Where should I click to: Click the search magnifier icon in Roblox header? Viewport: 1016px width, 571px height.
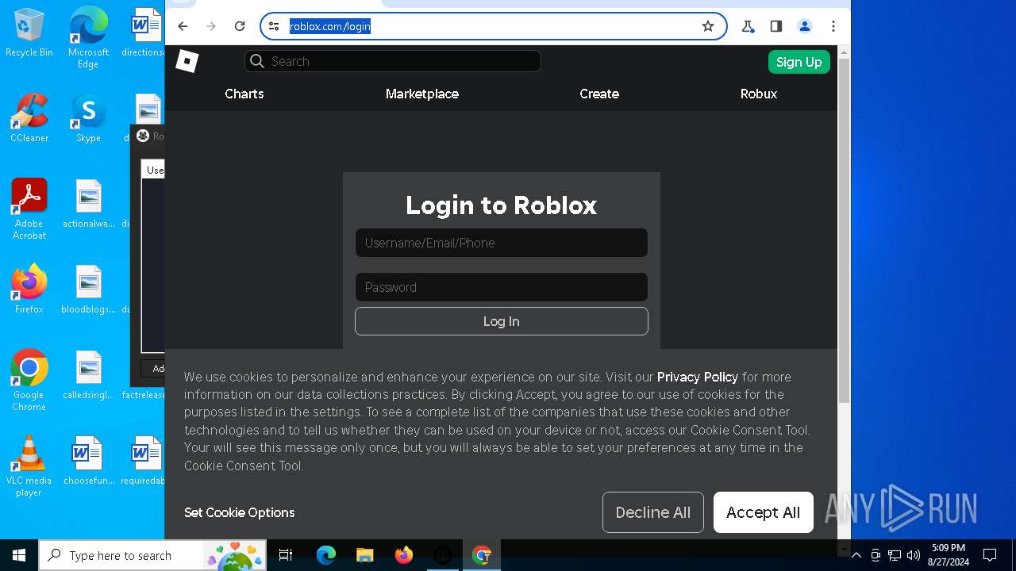click(x=257, y=61)
